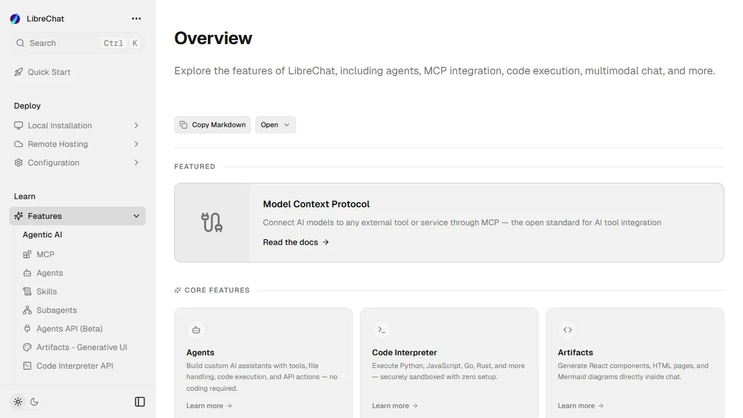Click the Agents robot icon in sidebar
Screen dimensions: 743x418
(x=27, y=273)
